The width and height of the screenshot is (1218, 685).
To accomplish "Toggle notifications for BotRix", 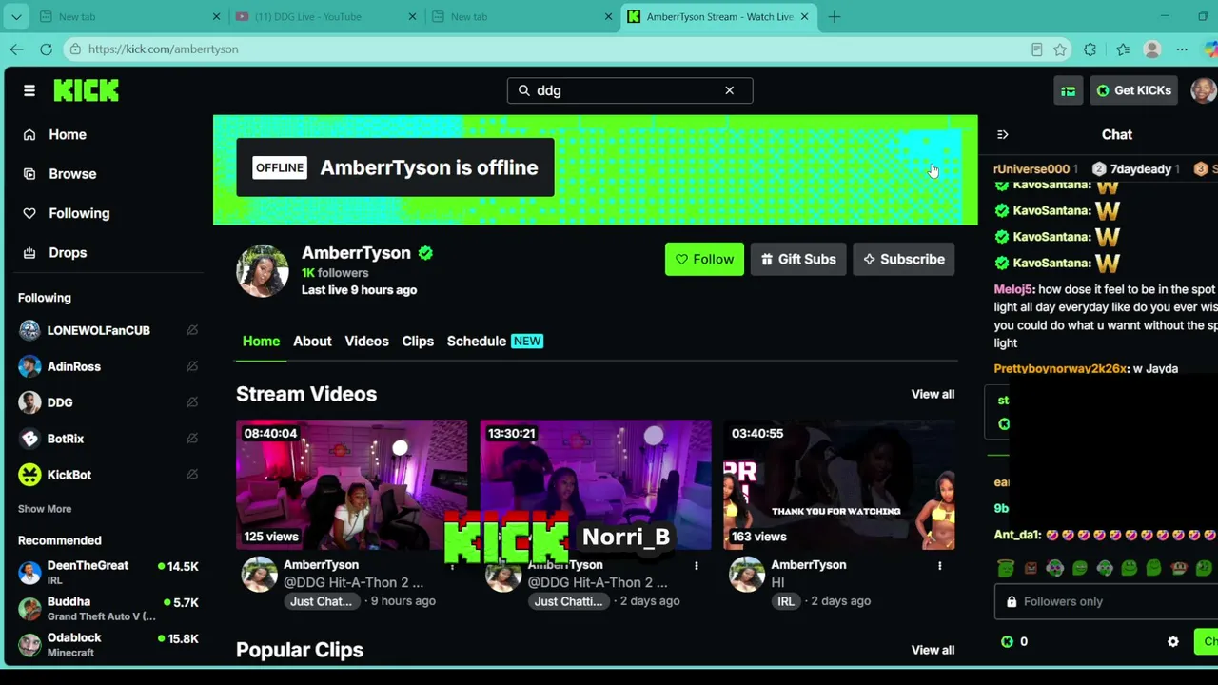I will point(192,439).
